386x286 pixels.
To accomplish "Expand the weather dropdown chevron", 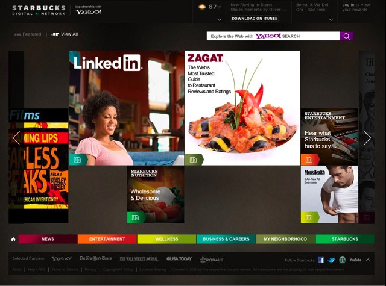I will [x=220, y=20].
